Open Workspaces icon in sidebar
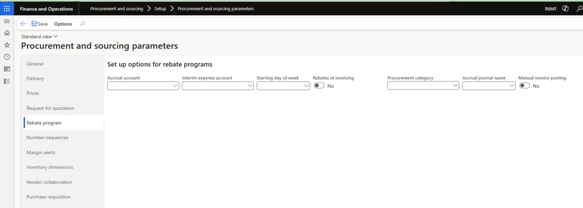This screenshot has width=583, height=208. point(7,69)
